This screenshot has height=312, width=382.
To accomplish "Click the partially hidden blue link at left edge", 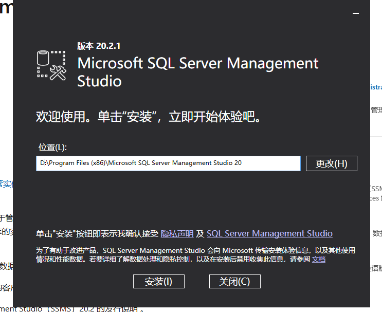I will (x=6, y=183).
